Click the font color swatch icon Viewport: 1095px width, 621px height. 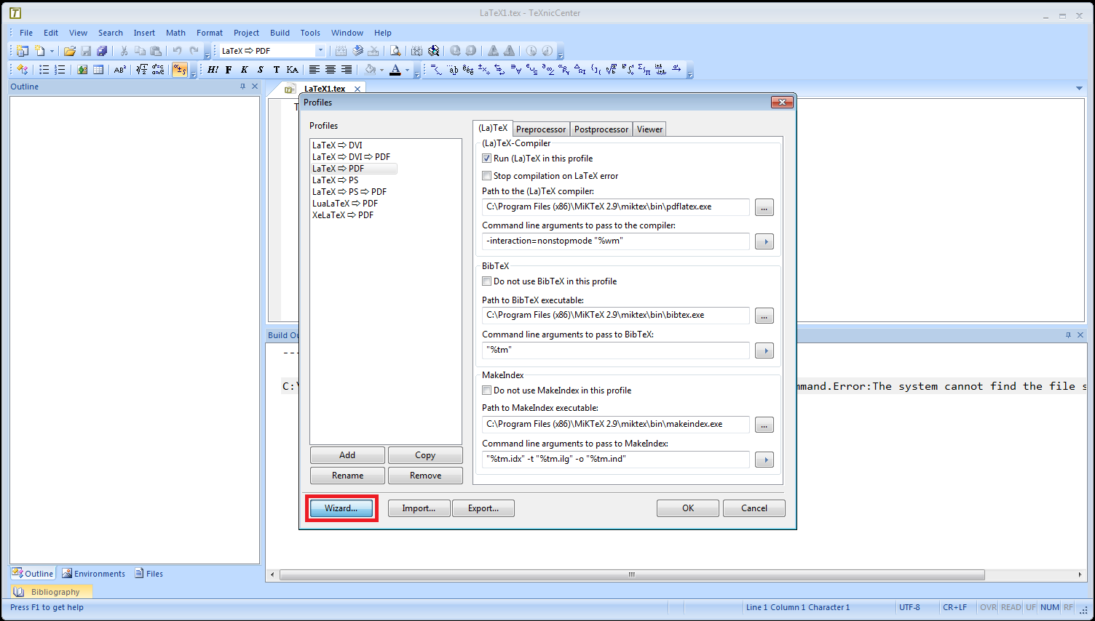pos(395,70)
